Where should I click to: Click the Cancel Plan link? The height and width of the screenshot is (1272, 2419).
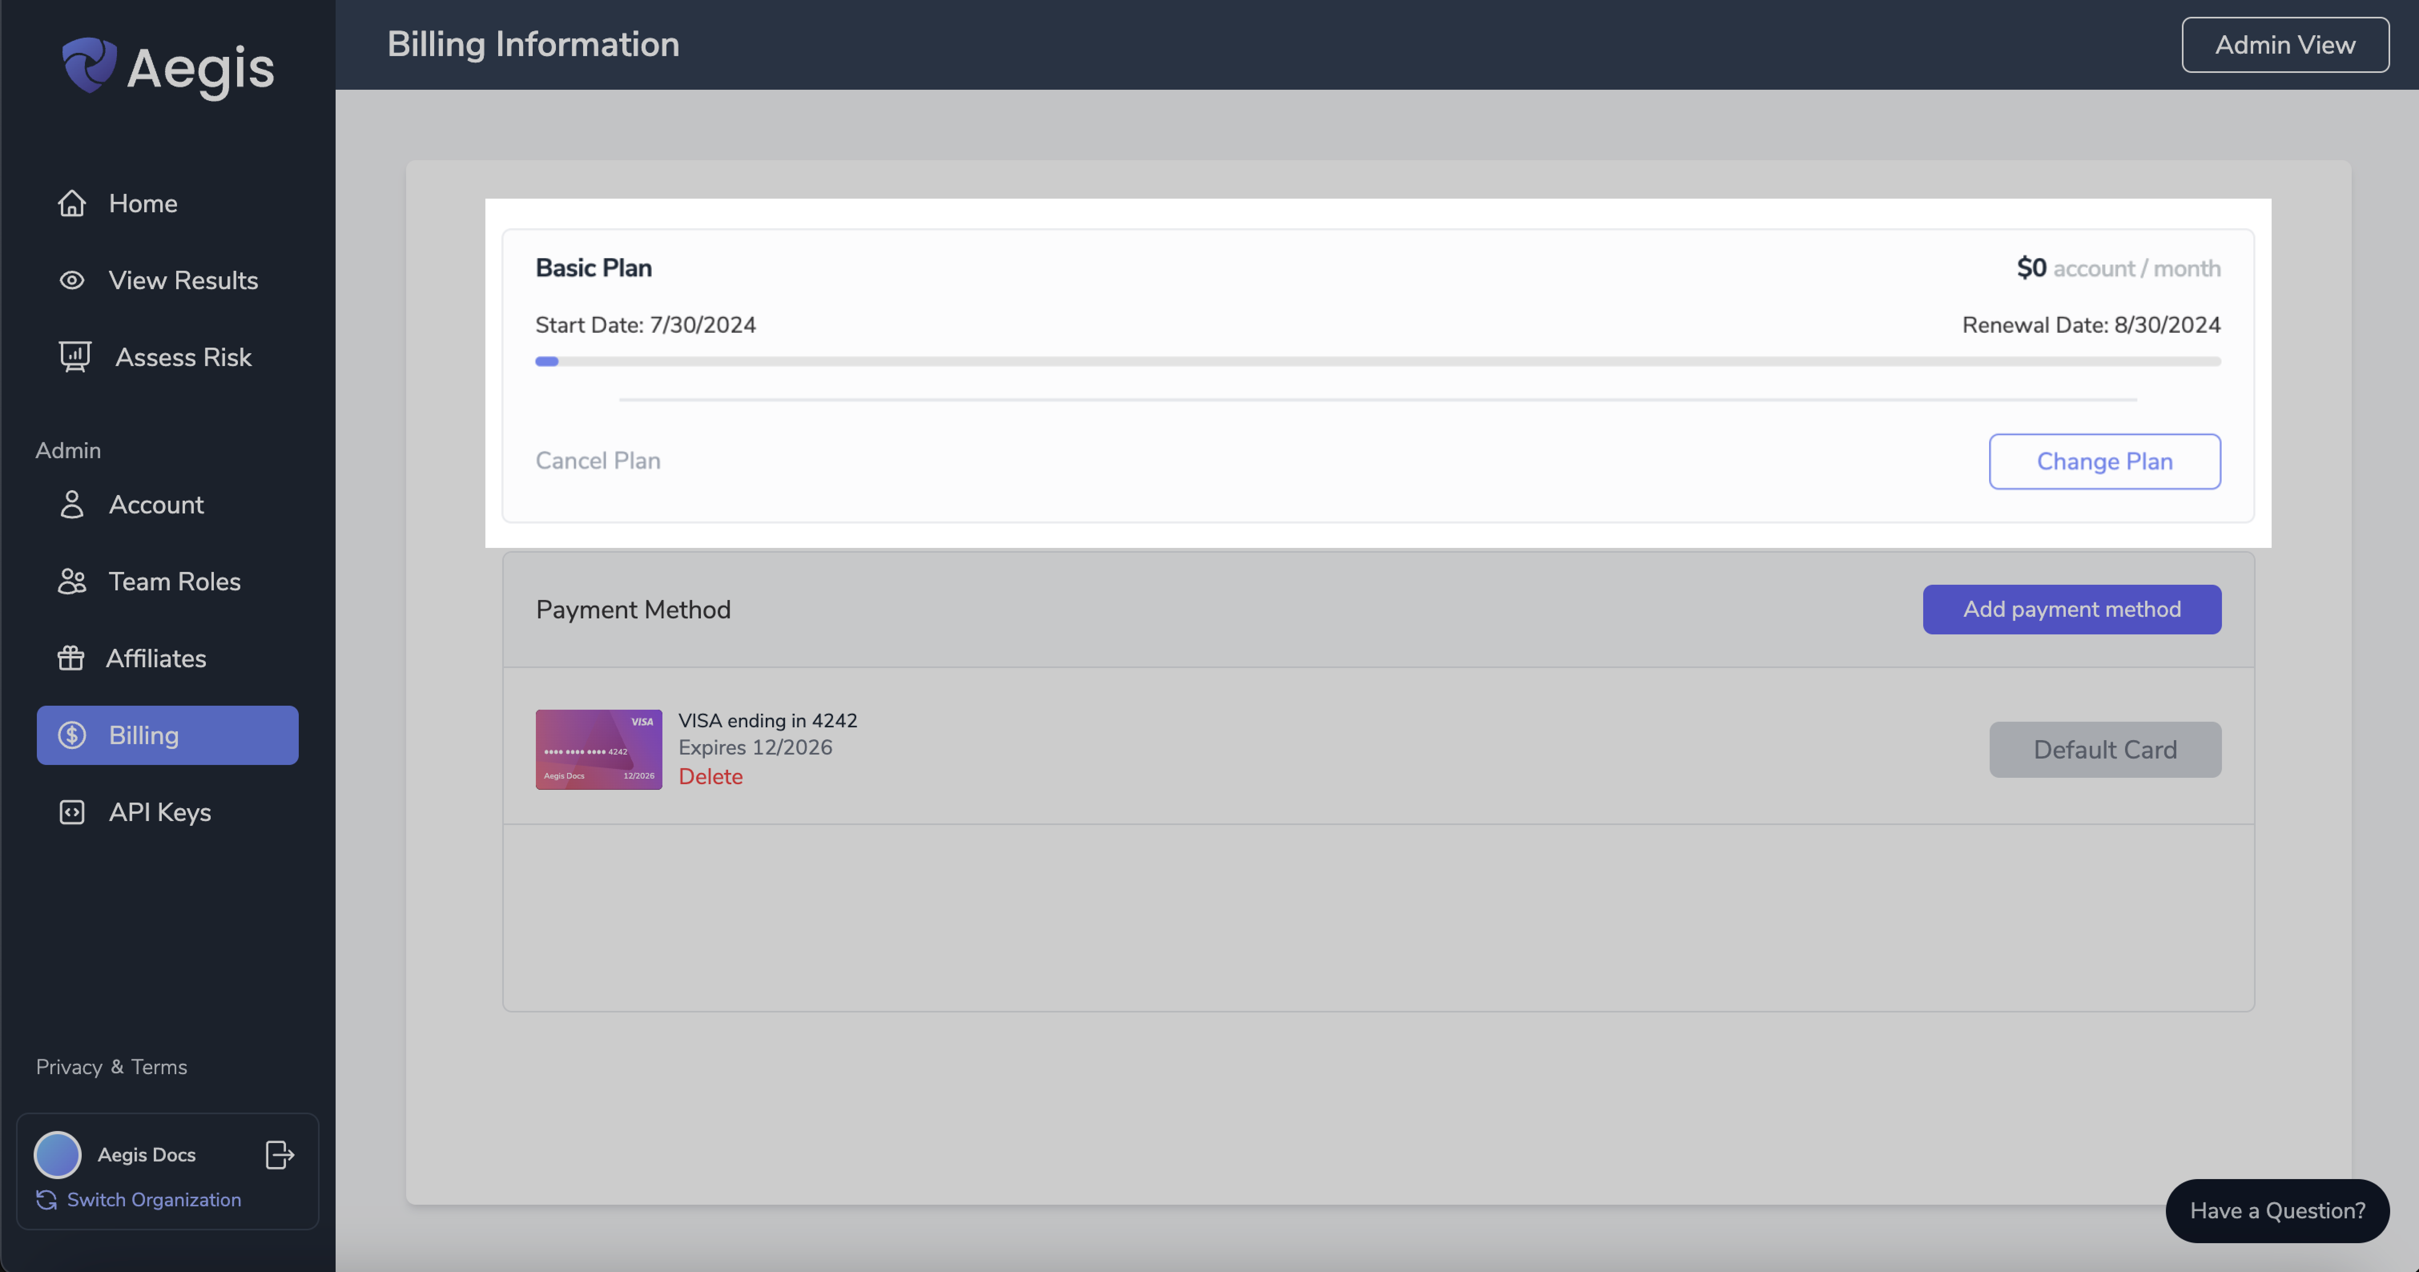(x=598, y=460)
